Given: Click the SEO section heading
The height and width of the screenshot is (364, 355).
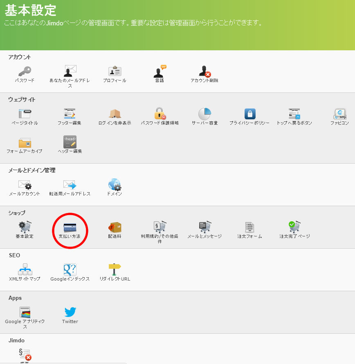Looking at the screenshot, I should [x=14, y=255].
